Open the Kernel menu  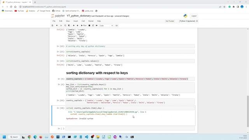point(91,21)
